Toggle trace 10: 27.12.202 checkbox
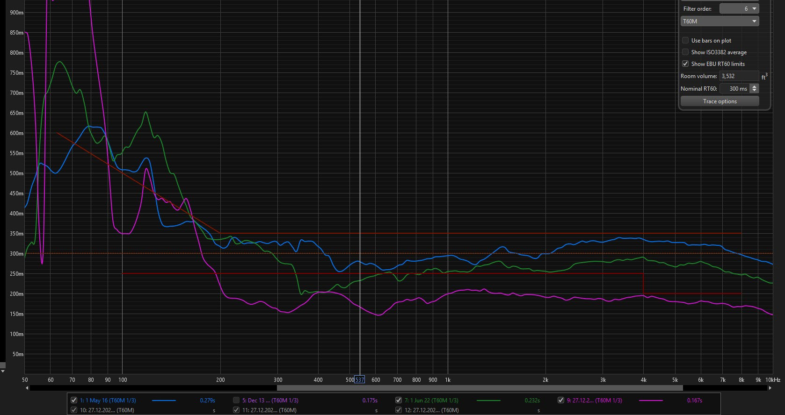The width and height of the screenshot is (785, 415). click(x=74, y=410)
